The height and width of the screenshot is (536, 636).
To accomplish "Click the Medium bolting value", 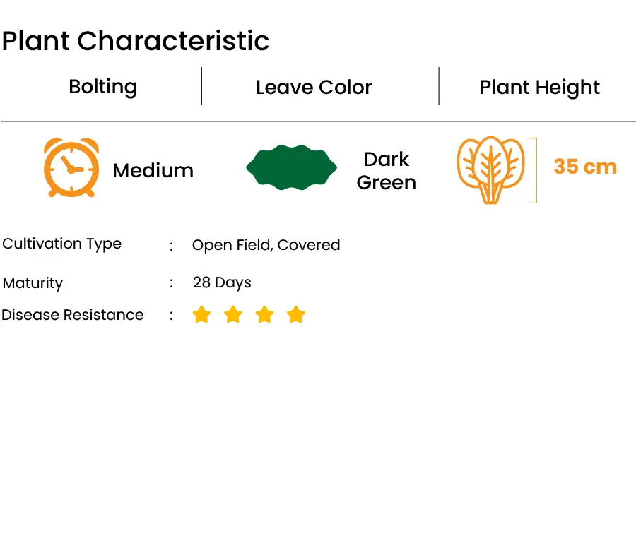I will coord(153,170).
